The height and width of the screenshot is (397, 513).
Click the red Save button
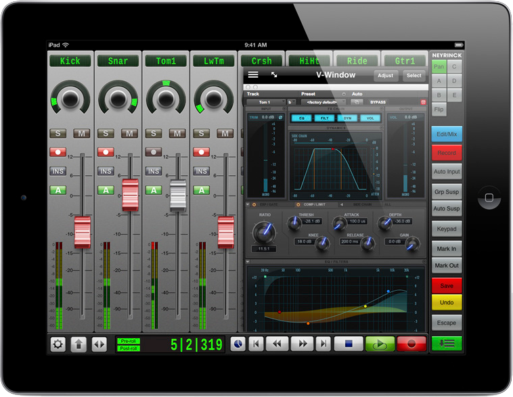point(447,285)
